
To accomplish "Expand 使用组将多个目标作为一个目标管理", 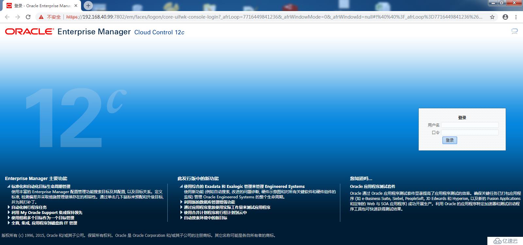I will pyautogui.click(x=8, y=218).
